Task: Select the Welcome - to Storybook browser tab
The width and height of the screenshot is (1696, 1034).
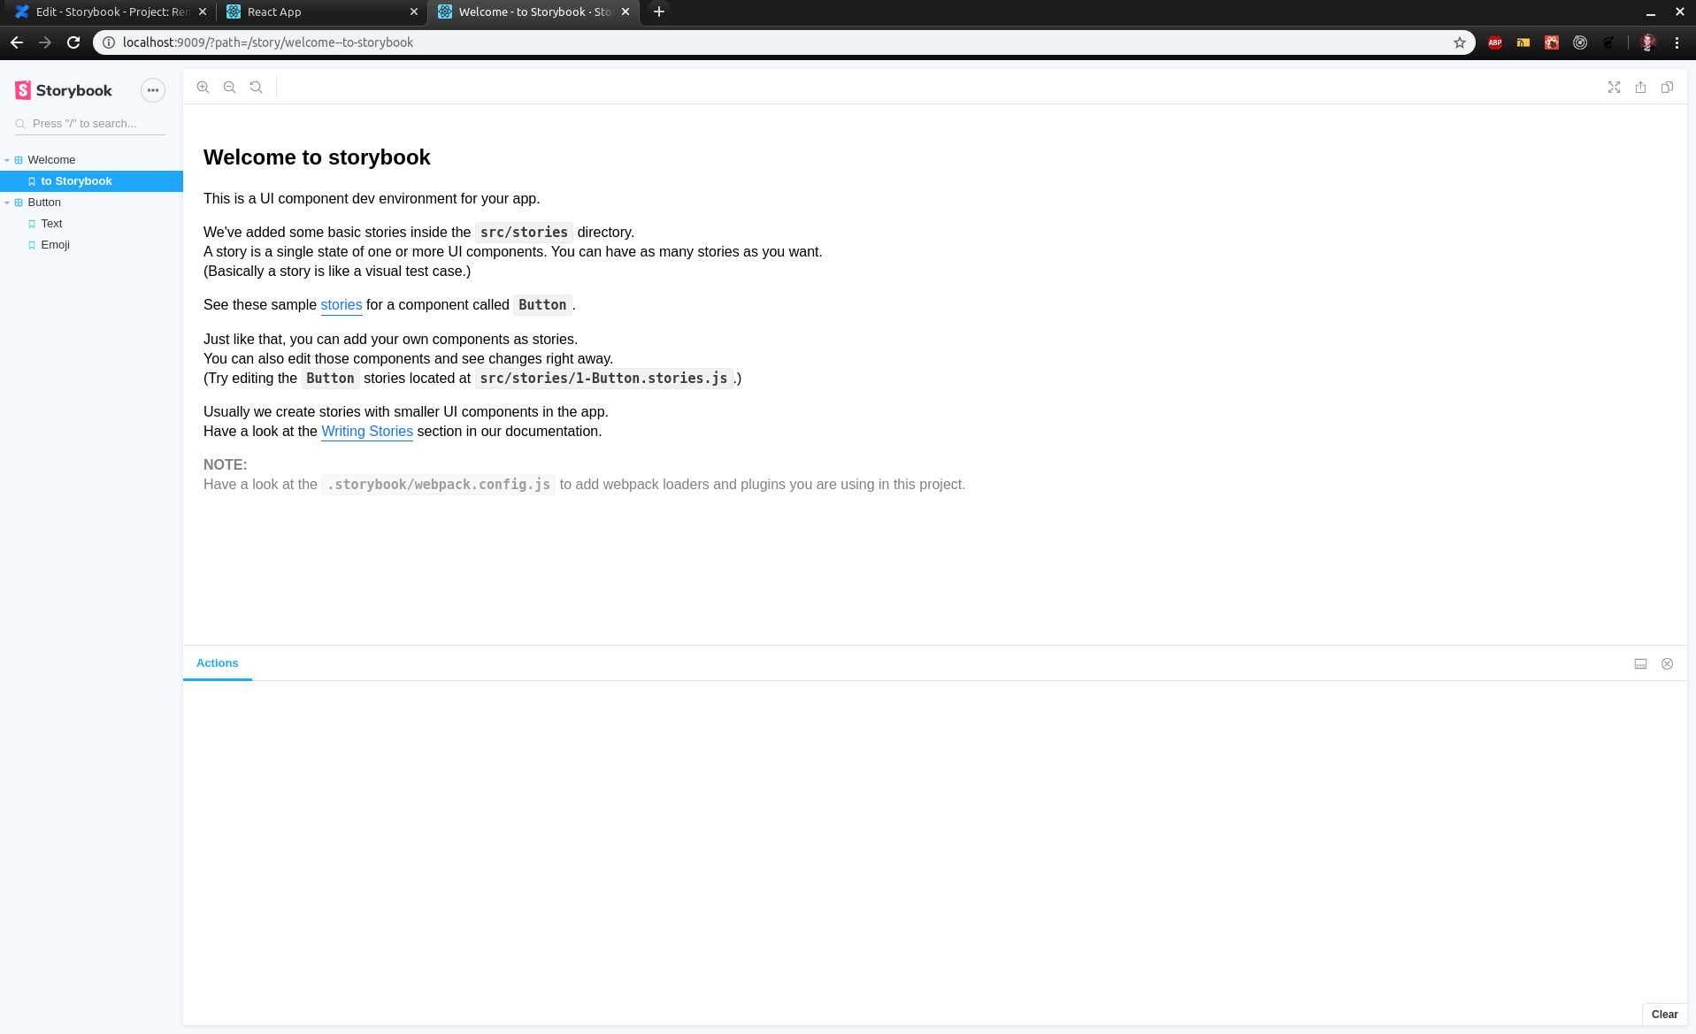Action: tap(533, 11)
